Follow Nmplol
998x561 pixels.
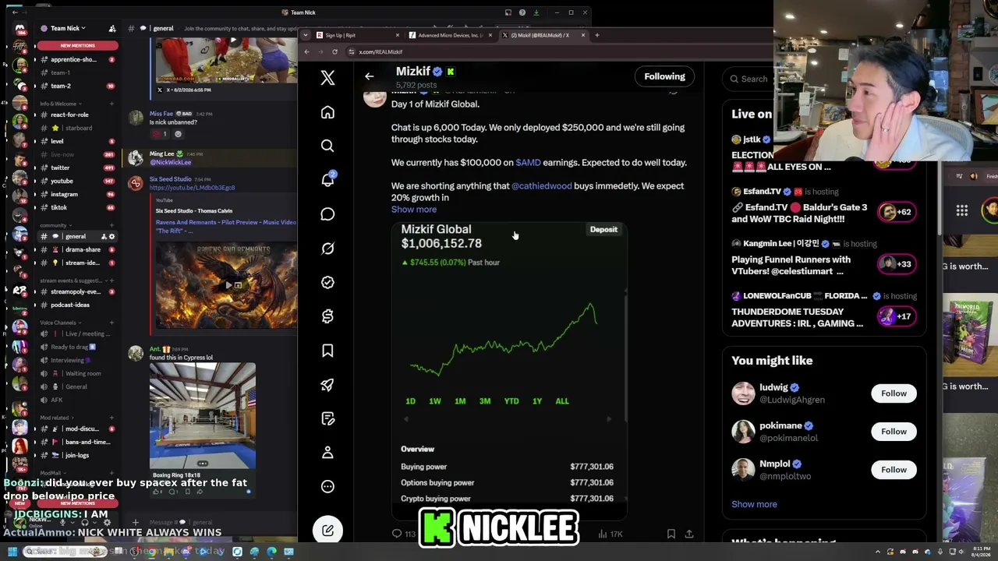click(894, 470)
